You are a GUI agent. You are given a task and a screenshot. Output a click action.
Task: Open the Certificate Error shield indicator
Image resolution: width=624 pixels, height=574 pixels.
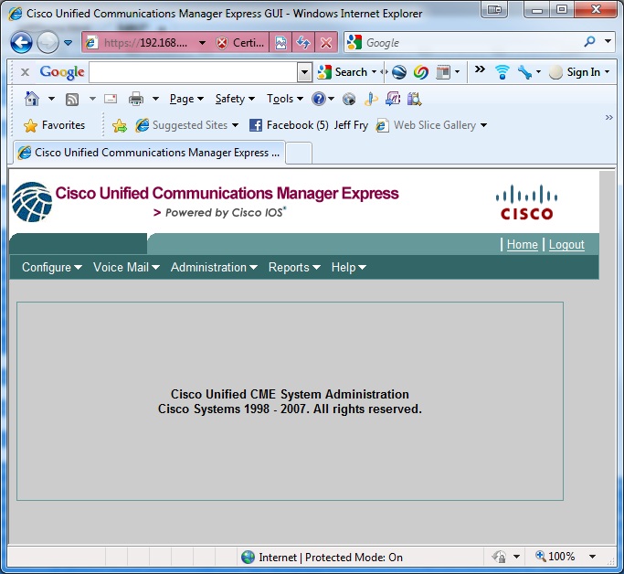click(x=240, y=43)
